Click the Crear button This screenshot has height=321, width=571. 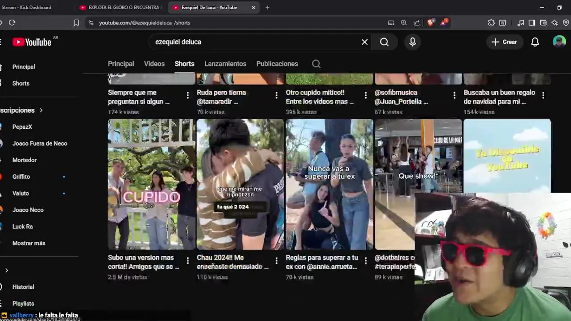pyautogui.click(x=504, y=42)
